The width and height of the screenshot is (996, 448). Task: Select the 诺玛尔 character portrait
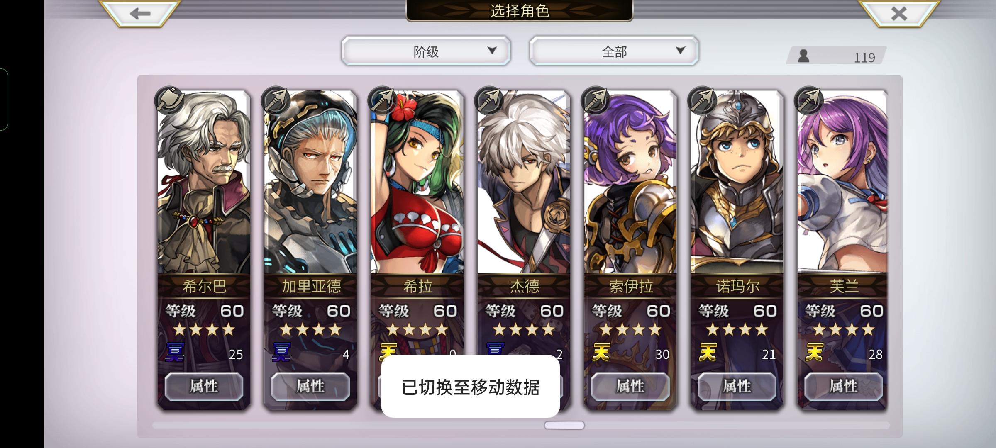(737, 183)
